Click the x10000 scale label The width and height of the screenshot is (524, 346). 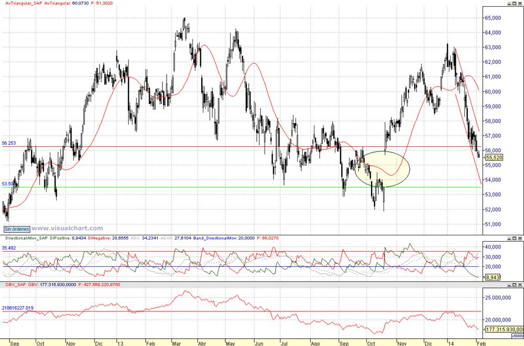pyautogui.click(x=518, y=336)
